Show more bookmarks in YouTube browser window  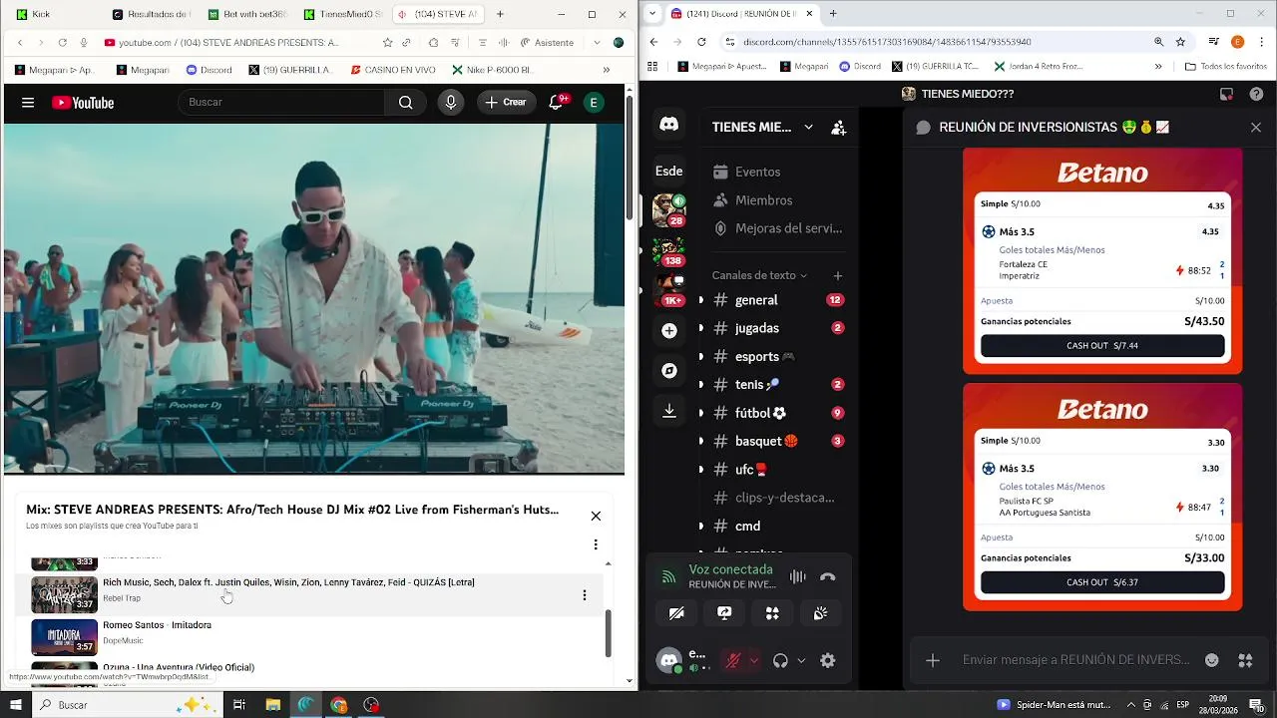(606, 70)
